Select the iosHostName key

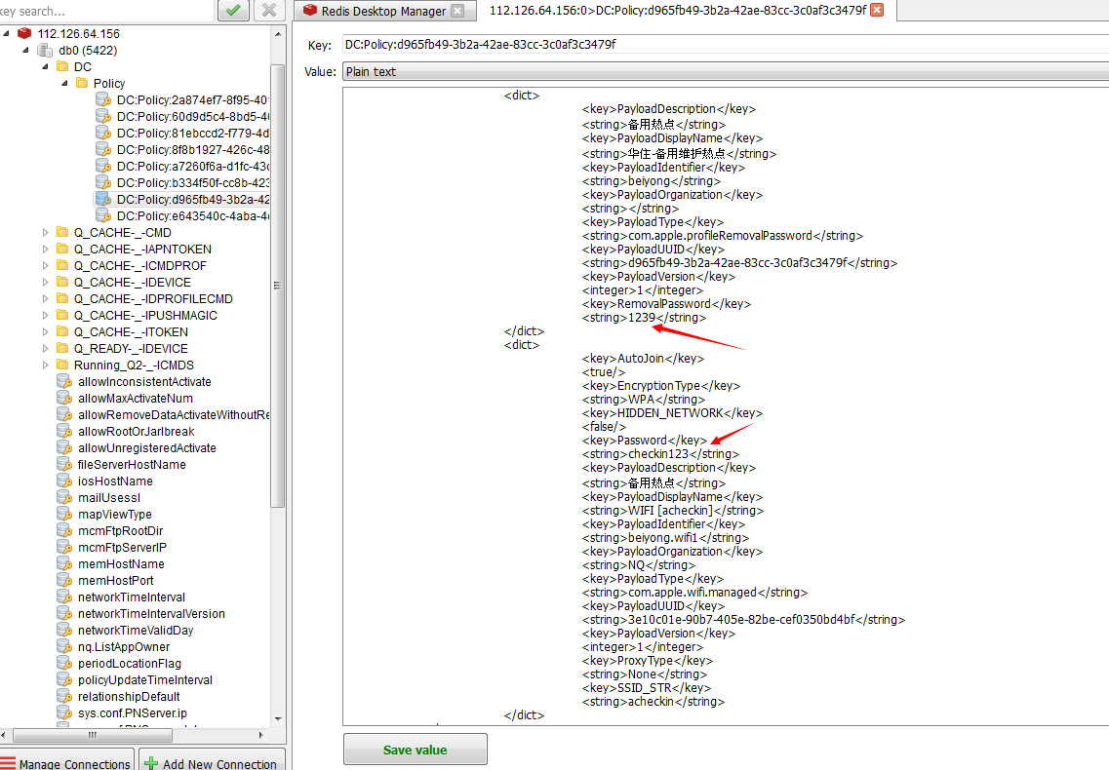(115, 481)
